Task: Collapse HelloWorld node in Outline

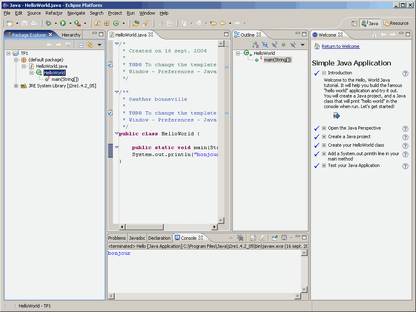Action: 238,53
